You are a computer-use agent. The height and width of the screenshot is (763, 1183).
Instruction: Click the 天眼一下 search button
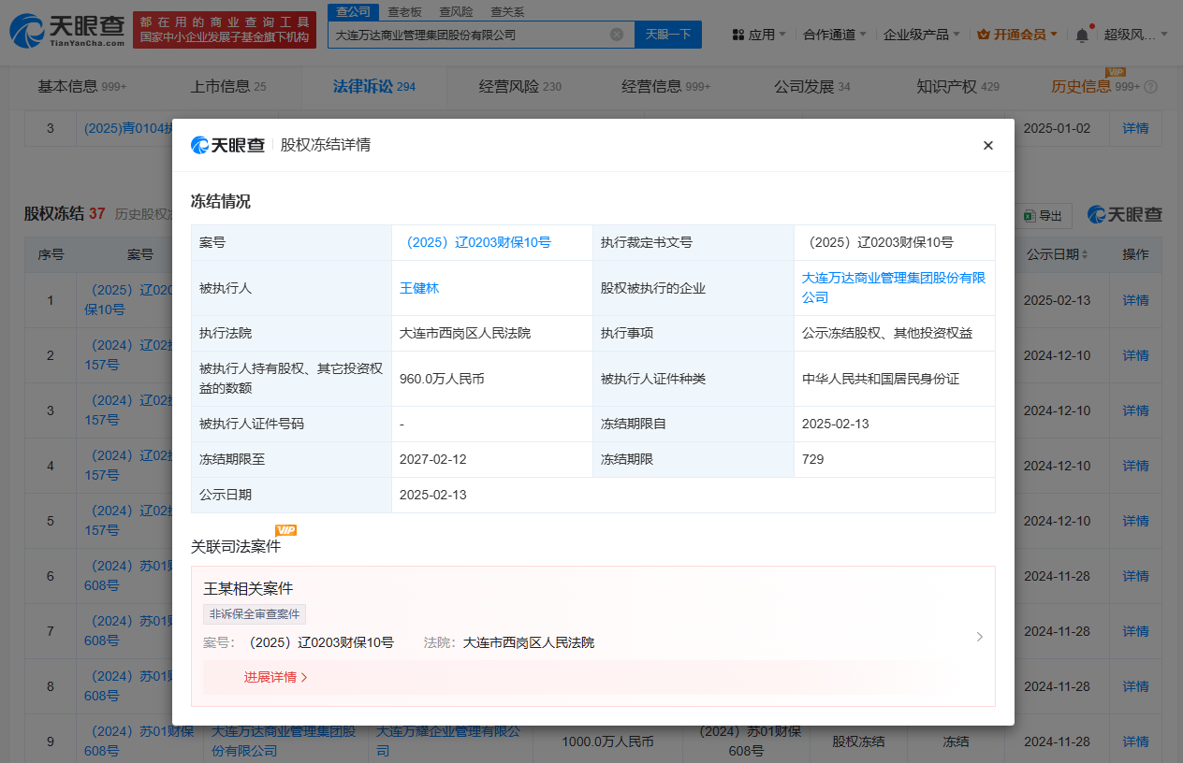pos(668,35)
